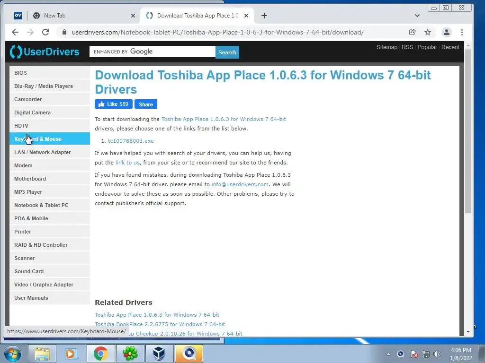Select the Download Toshiba App Place tab
Screen dimensions: 485x363
click(197, 16)
